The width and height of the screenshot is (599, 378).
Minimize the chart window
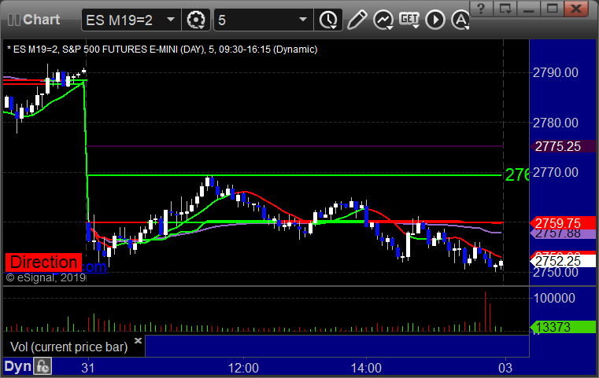point(529,8)
